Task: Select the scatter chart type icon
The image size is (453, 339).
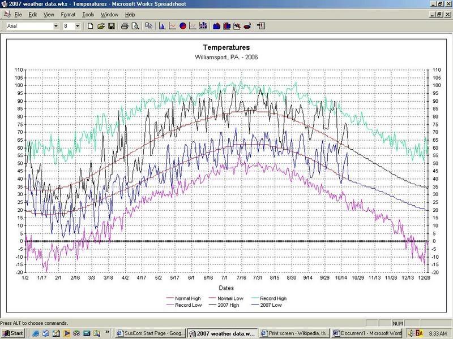Action: click(193, 26)
